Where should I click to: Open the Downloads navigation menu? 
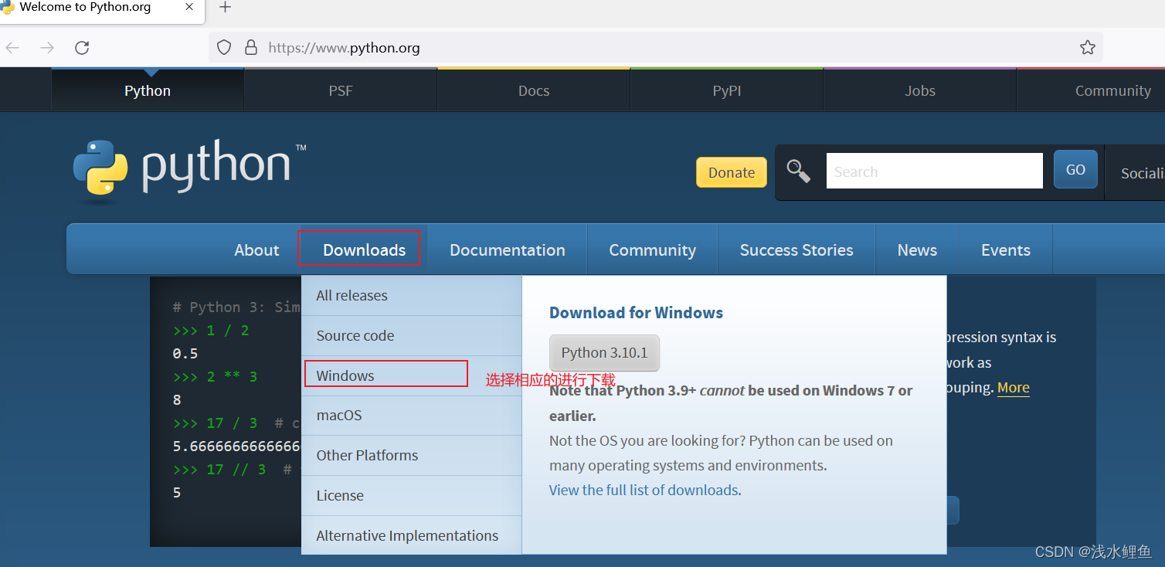(x=364, y=250)
